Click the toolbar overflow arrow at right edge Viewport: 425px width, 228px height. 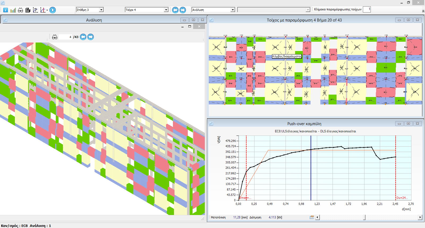(x=423, y=11)
